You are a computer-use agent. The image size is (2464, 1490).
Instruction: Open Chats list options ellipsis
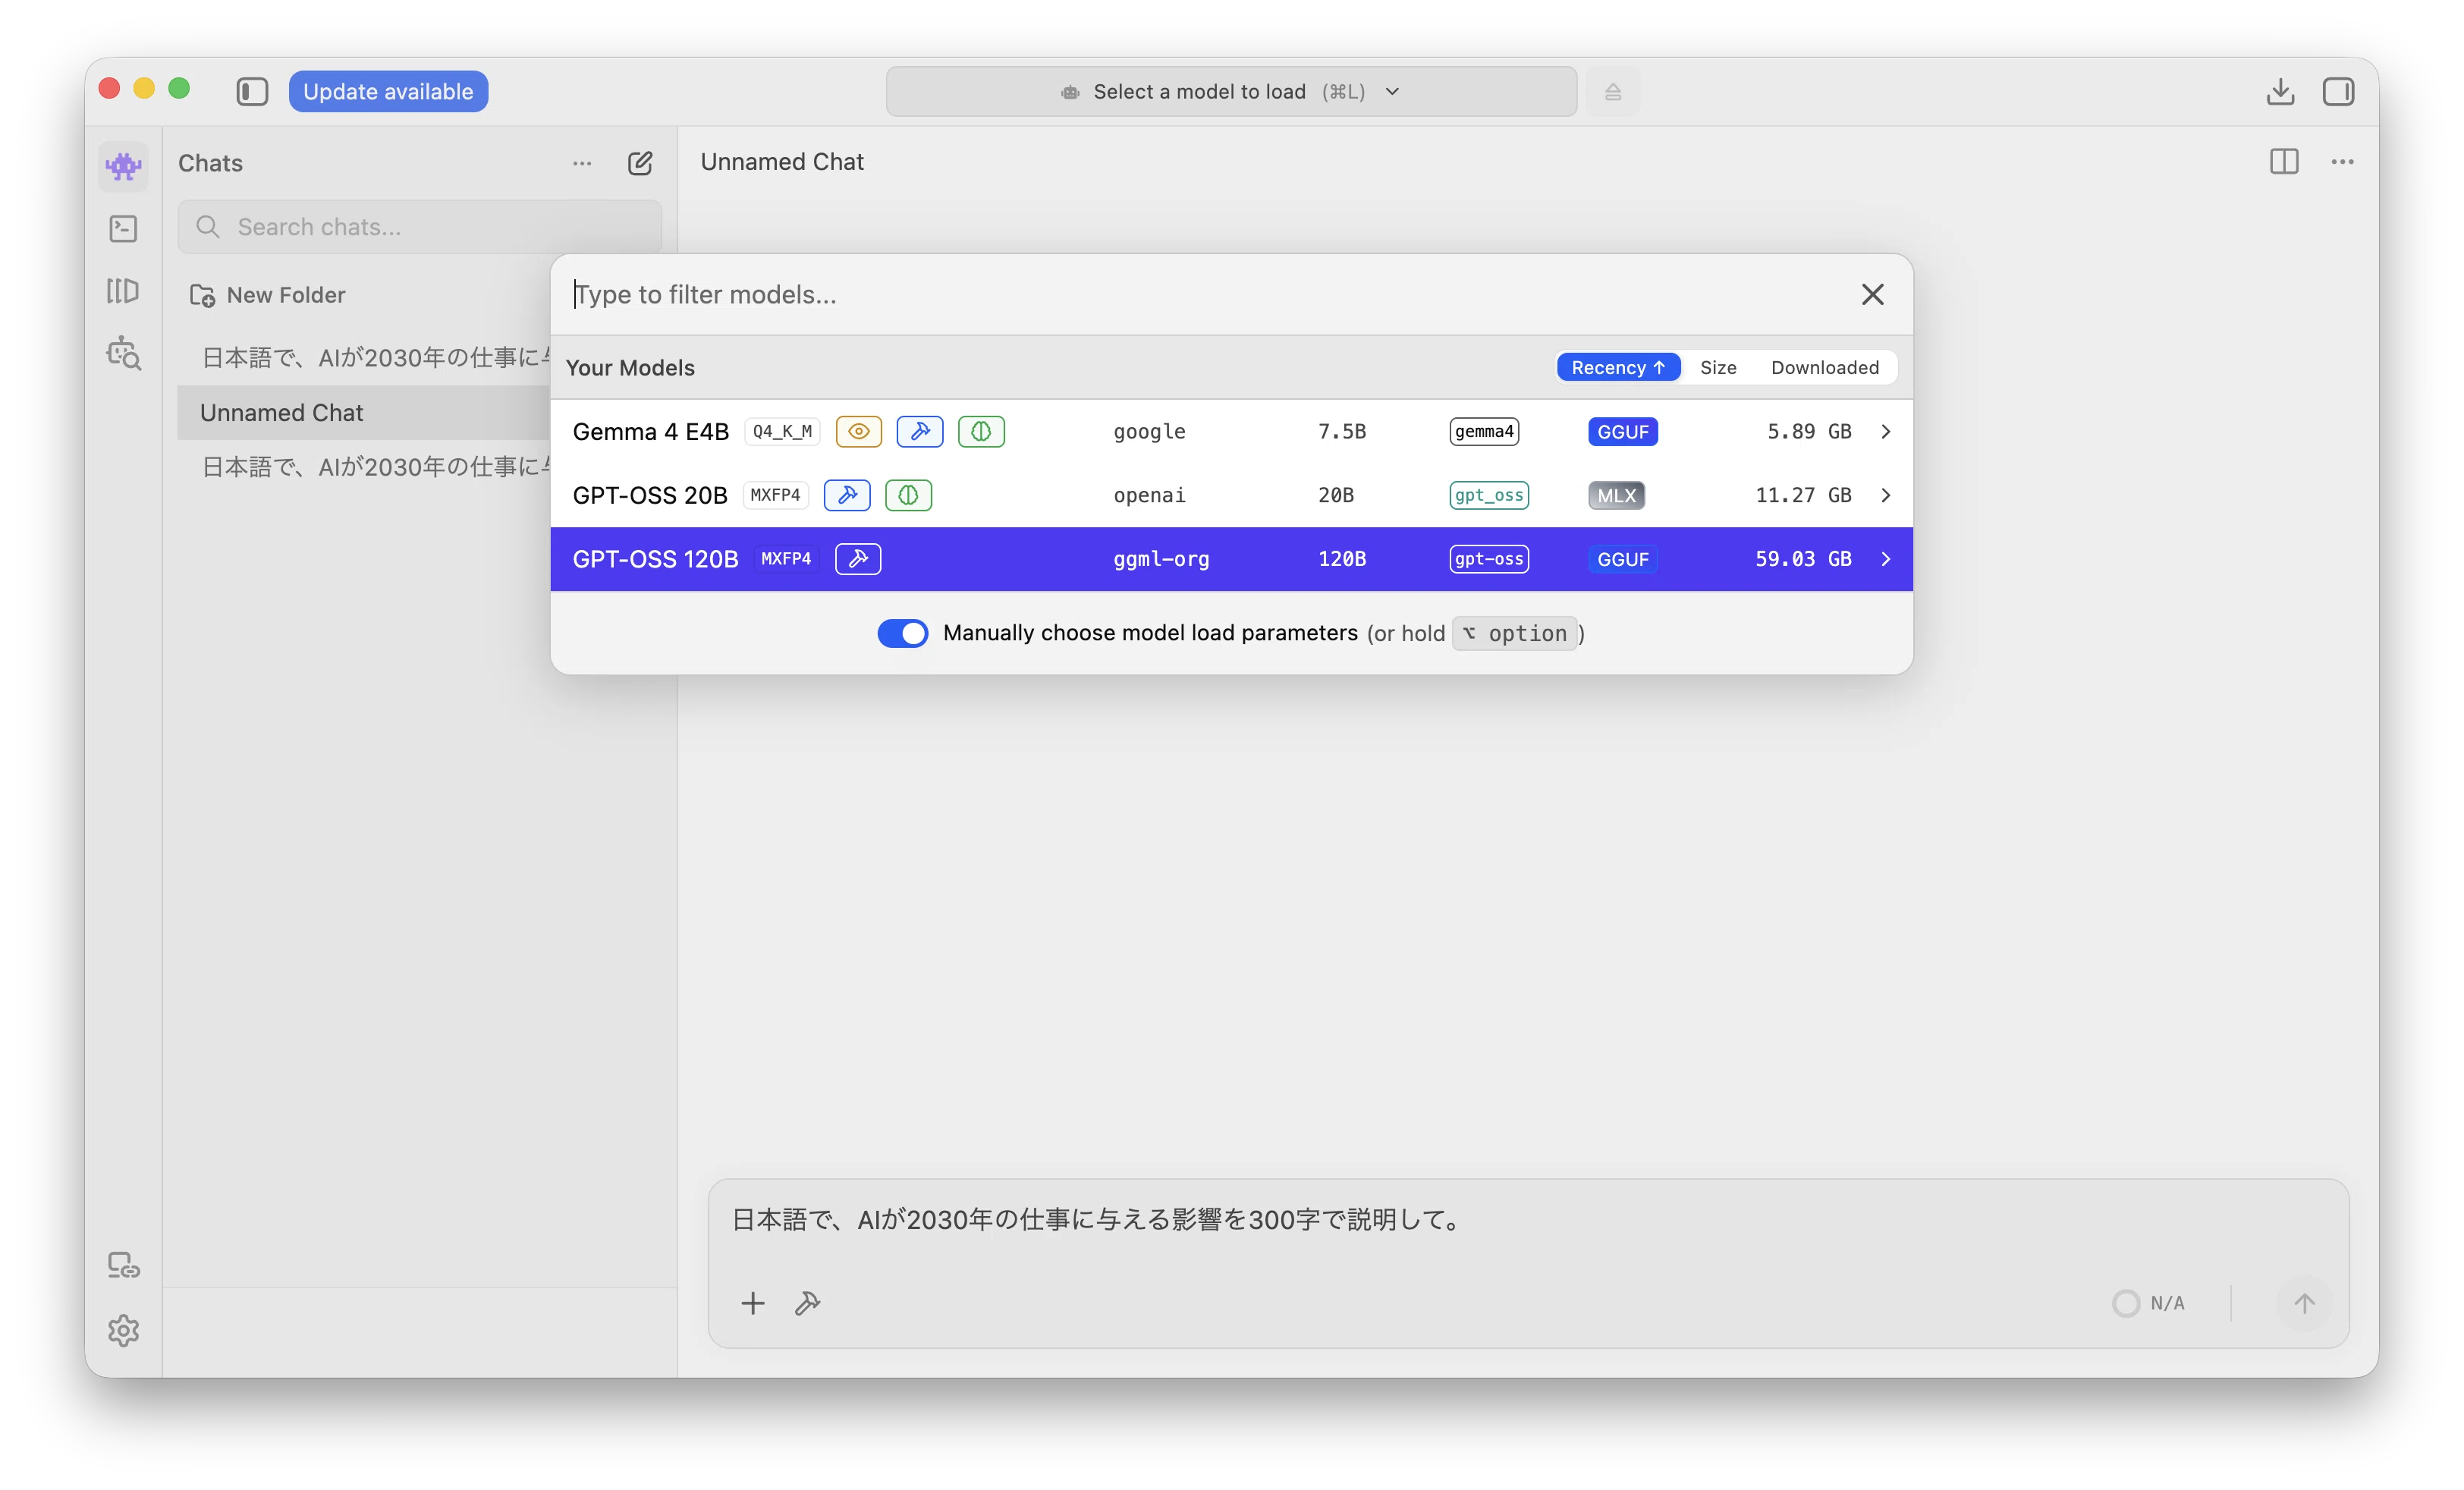[x=582, y=163]
